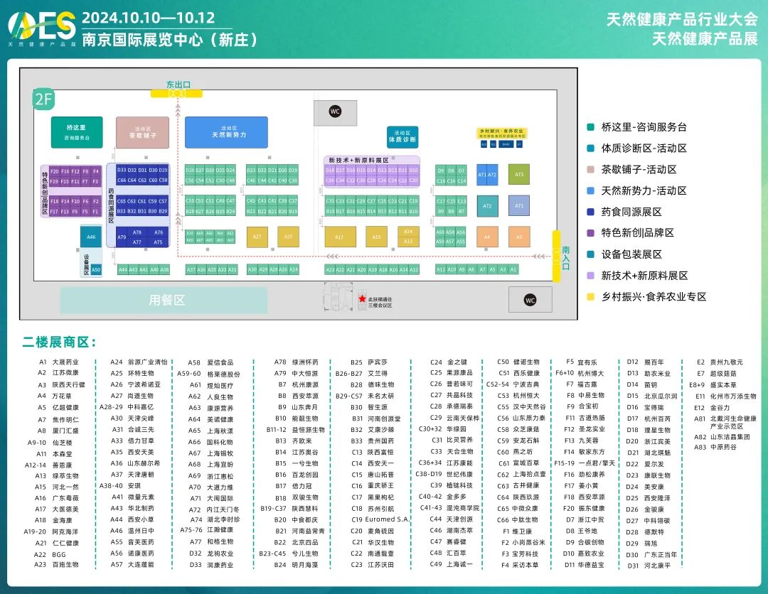Screen dimensions: 768x594
Task: Click the exhibitor entry C19 Euromed S.A.
Action: tap(380, 519)
